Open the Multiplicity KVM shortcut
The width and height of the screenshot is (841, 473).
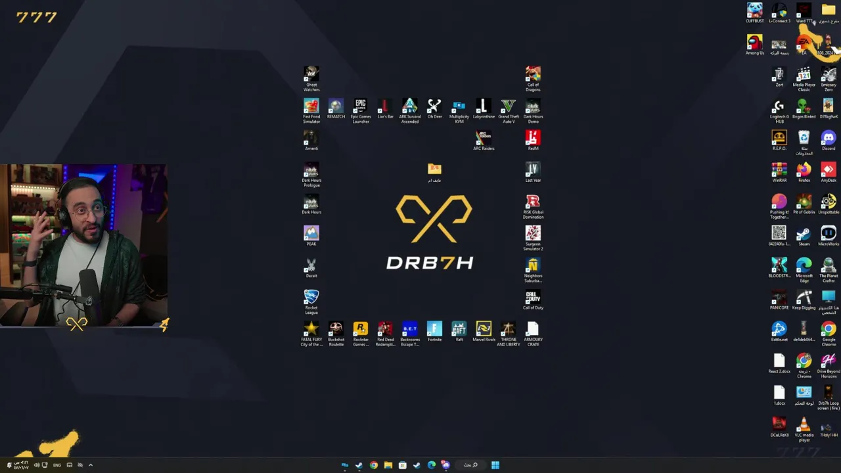point(459,111)
